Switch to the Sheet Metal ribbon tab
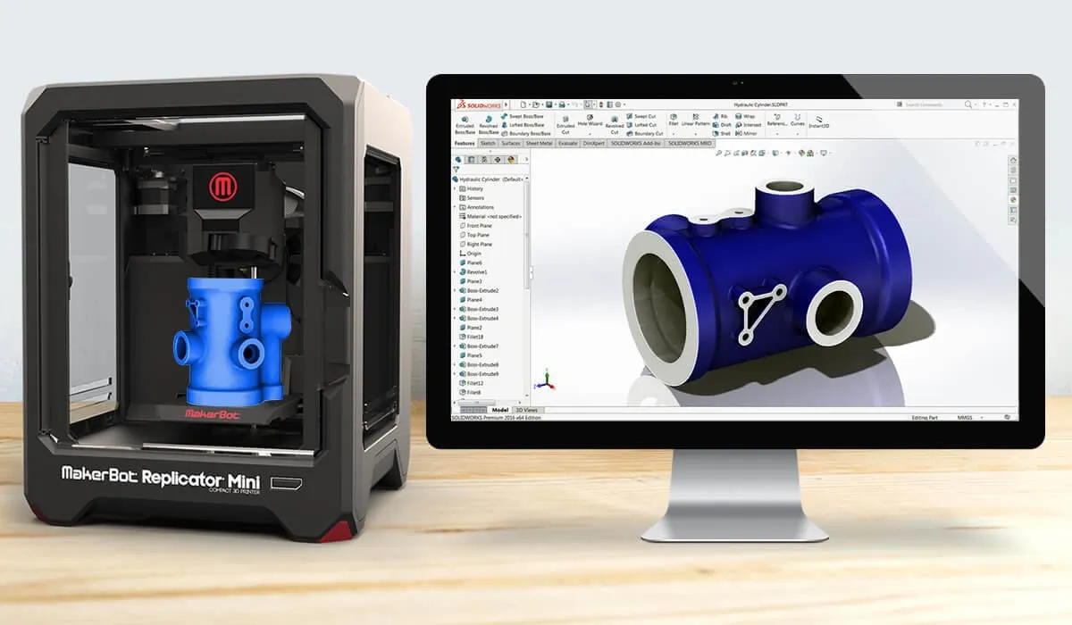This screenshot has height=625, width=1072. [x=540, y=143]
